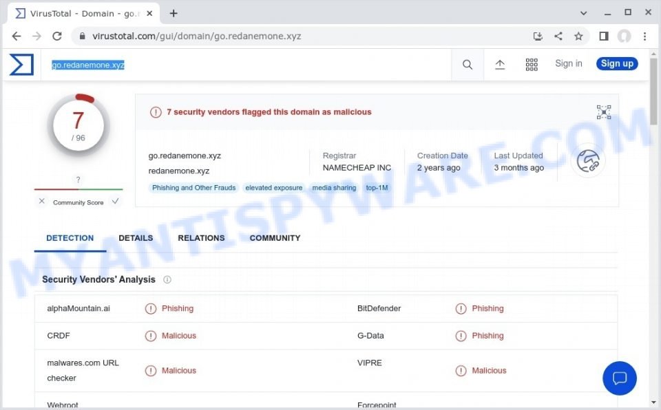Image resolution: width=661 pixels, height=410 pixels.
Task: Switch to the DETECTION tab
Action: click(70, 238)
